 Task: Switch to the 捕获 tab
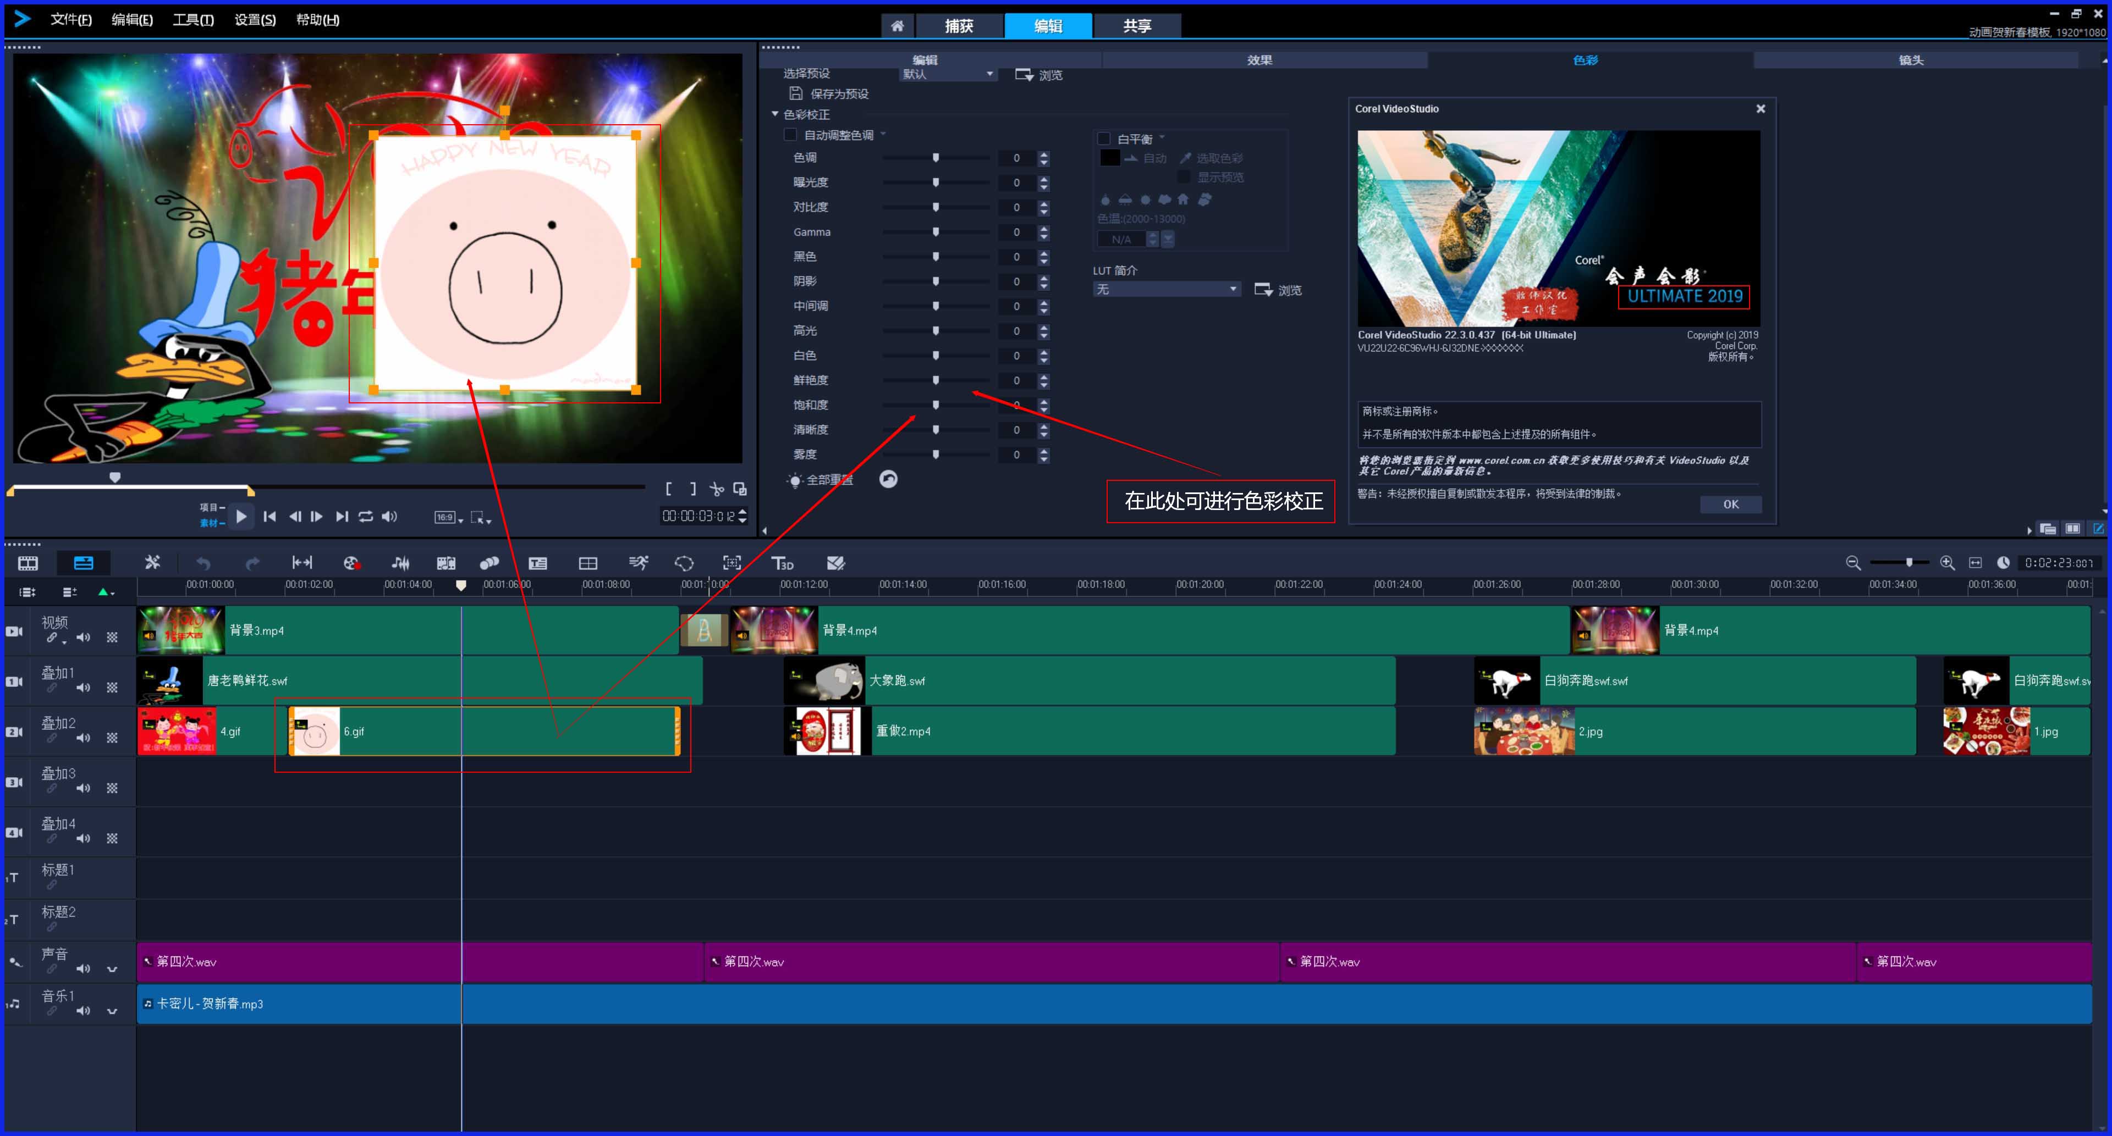[959, 26]
